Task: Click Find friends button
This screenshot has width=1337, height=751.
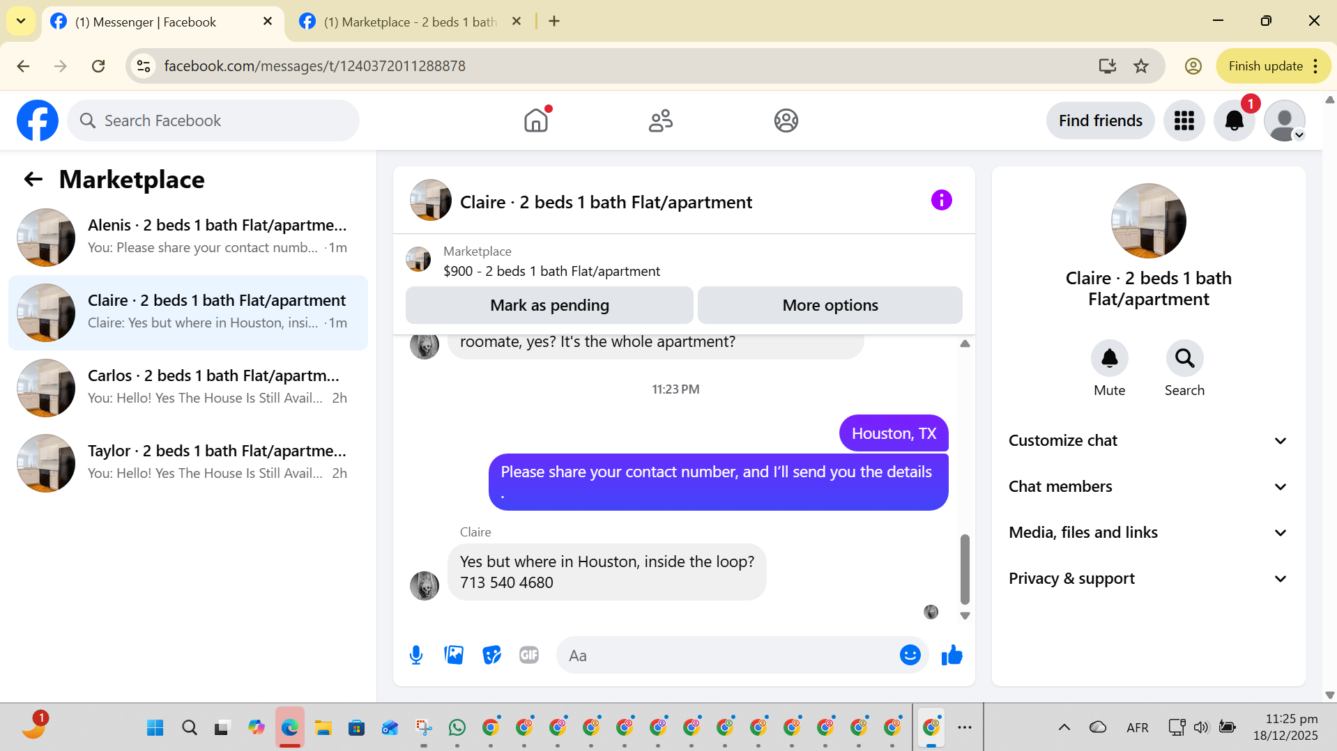Action: (x=1100, y=121)
